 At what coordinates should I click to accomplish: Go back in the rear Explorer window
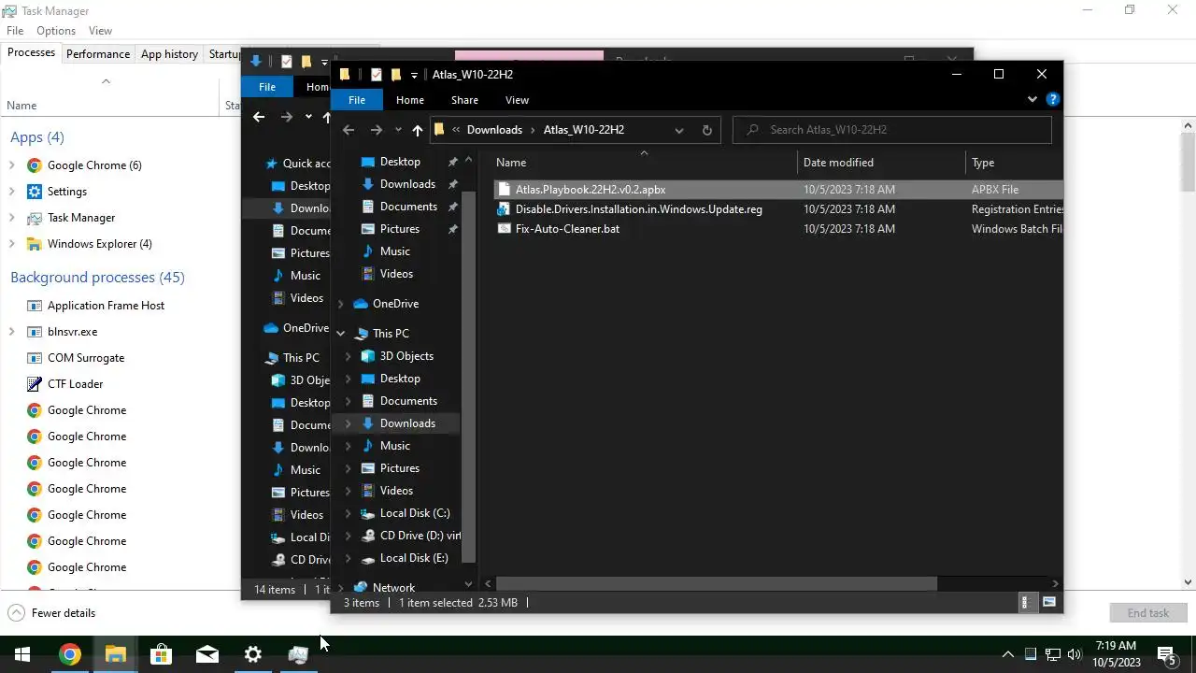(x=259, y=117)
